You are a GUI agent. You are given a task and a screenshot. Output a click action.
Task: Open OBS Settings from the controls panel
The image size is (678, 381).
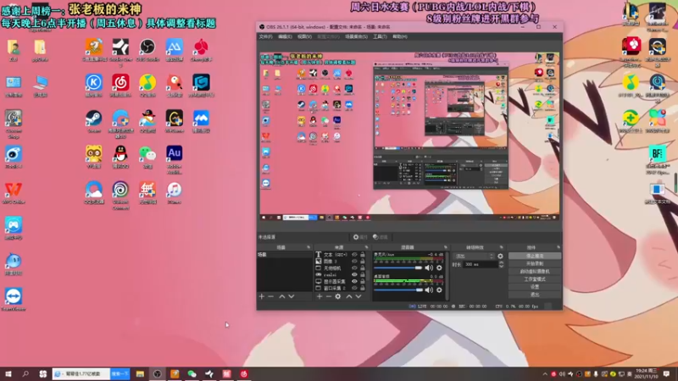(x=535, y=287)
